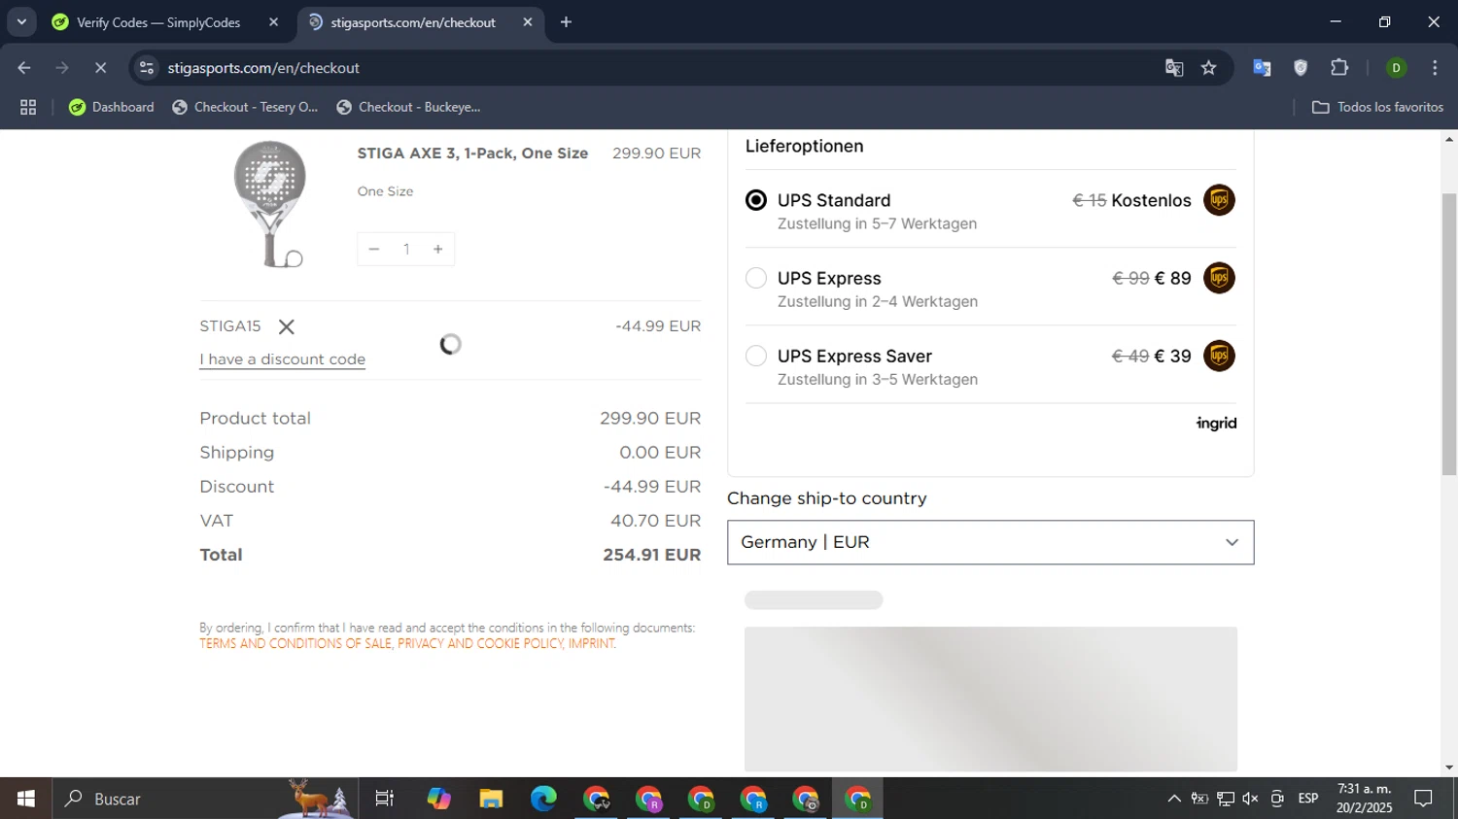This screenshot has width=1458, height=819.
Task: Open Task View on taskbar
Action: coord(385,799)
